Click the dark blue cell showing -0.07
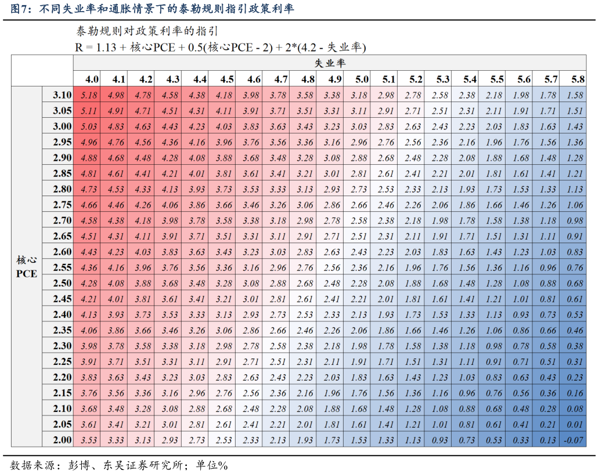Viewport: 599px width, 474px height. [x=573, y=440]
